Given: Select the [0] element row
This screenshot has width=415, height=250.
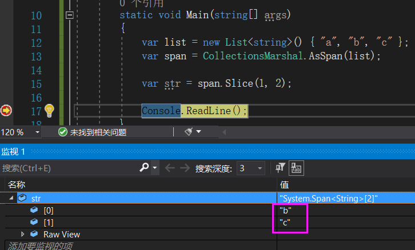Looking at the screenshot, I should [49, 211].
